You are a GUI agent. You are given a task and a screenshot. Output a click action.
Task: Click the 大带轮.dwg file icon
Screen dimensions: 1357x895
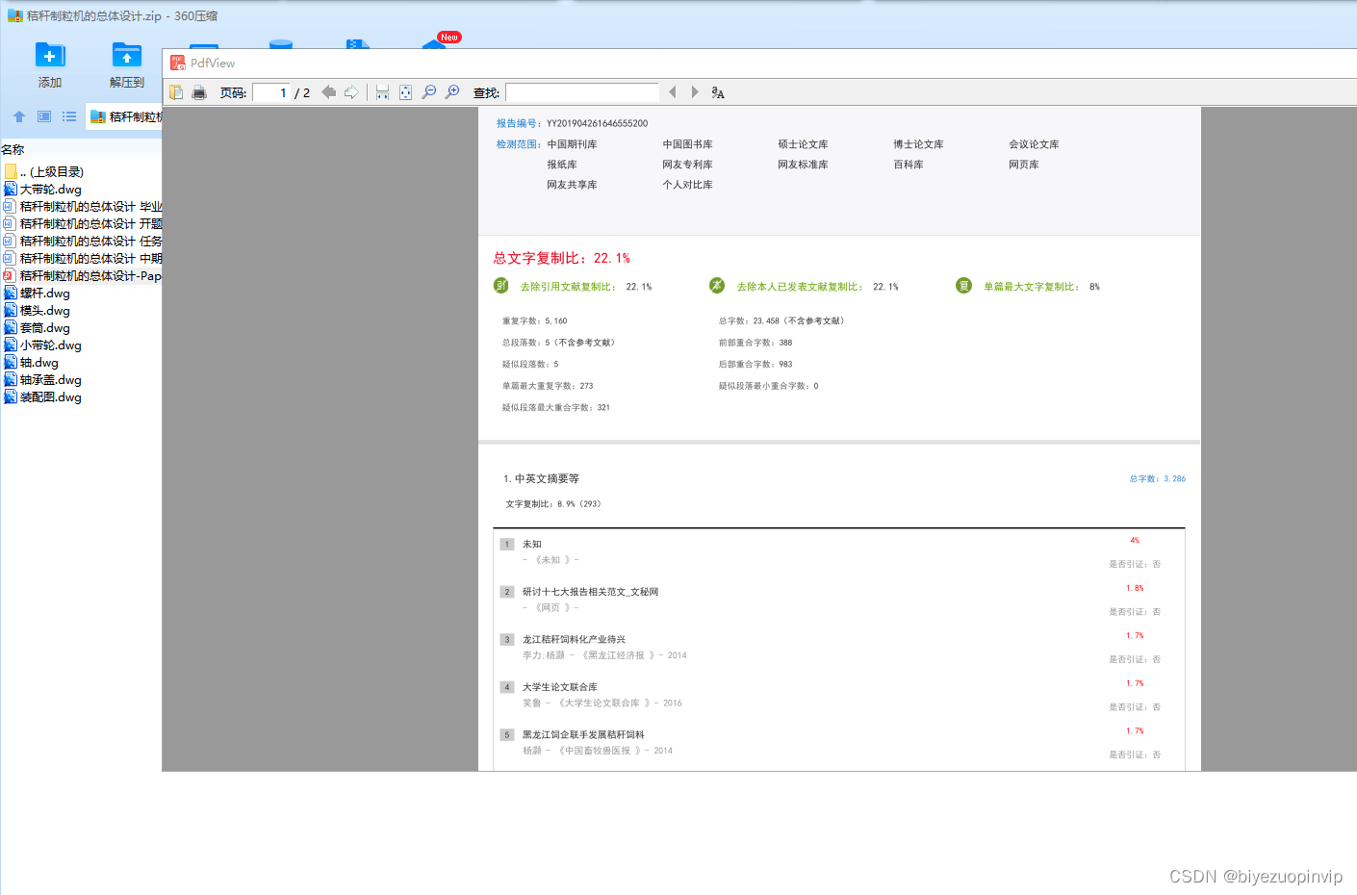(x=11, y=190)
